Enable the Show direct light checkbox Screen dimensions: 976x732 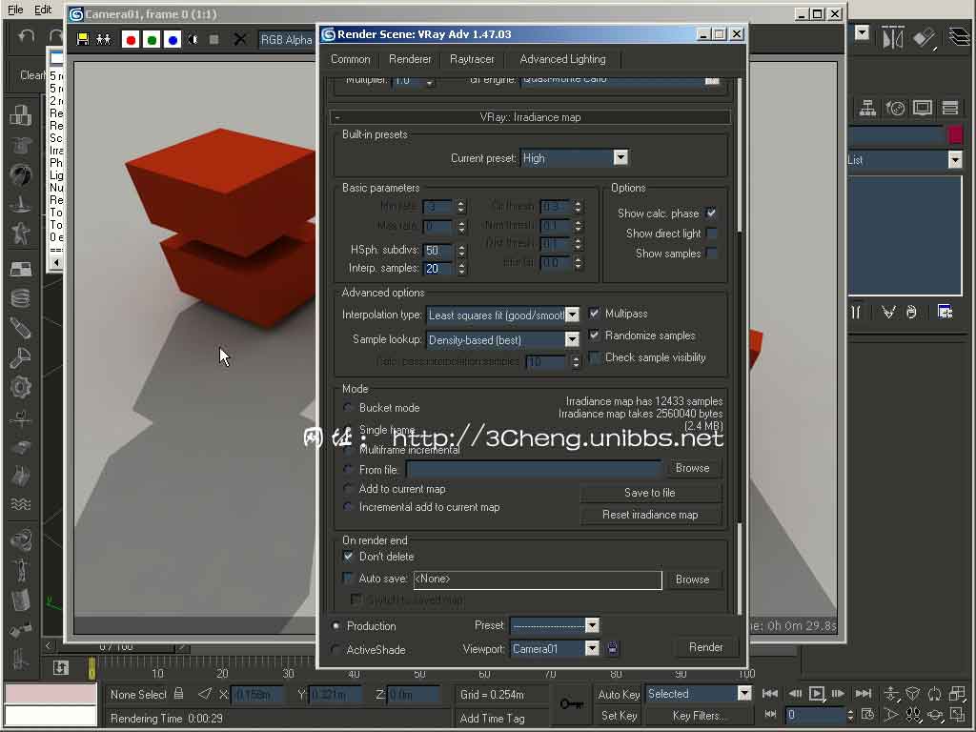coord(711,234)
